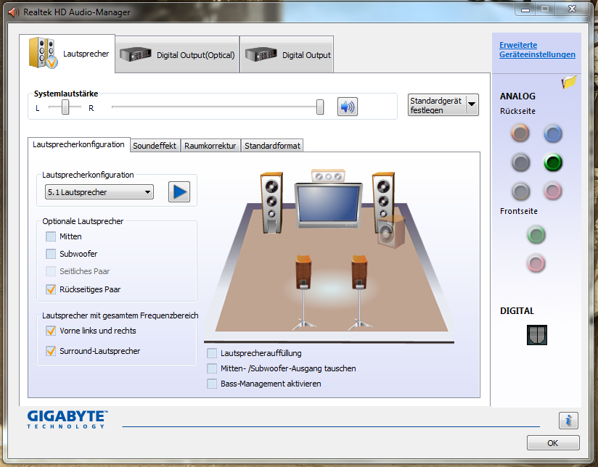598x467 pixels.
Task: Open the 5.1 Lautsprecher configuration dropdown
Action: point(99,192)
